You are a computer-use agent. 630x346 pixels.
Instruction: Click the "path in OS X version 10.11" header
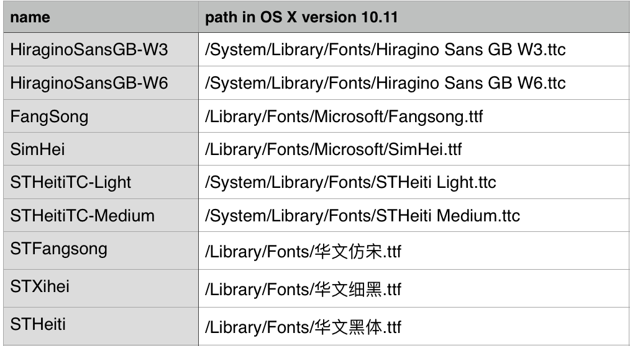302,16
